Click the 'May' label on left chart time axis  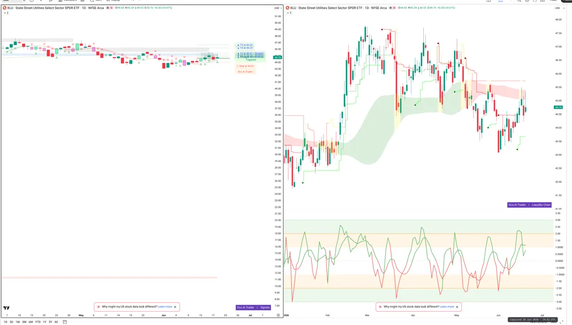(81, 315)
